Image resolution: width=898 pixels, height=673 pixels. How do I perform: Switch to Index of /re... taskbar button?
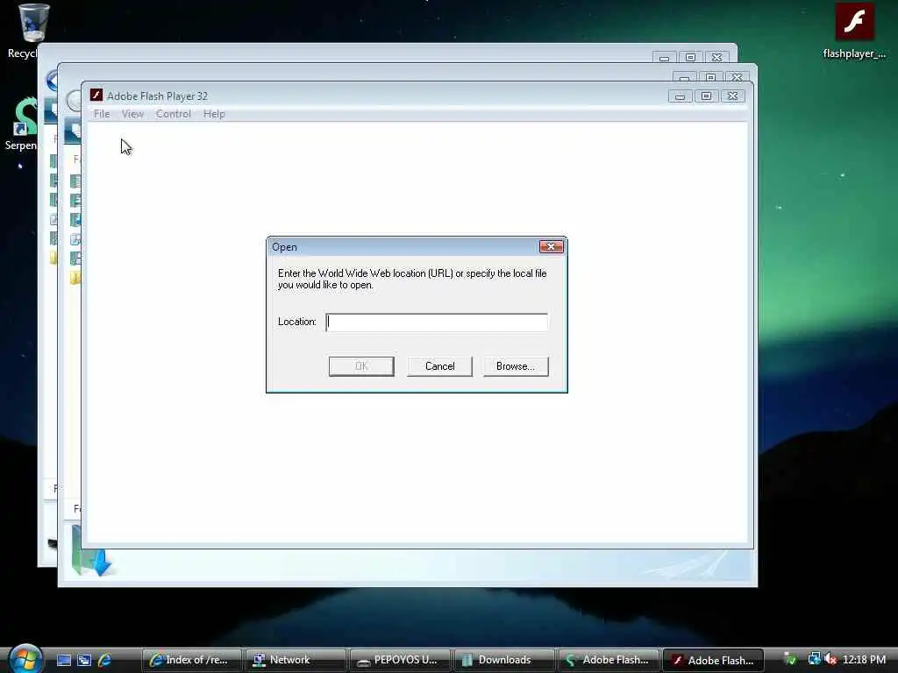pyautogui.click(x=190, y=660)
